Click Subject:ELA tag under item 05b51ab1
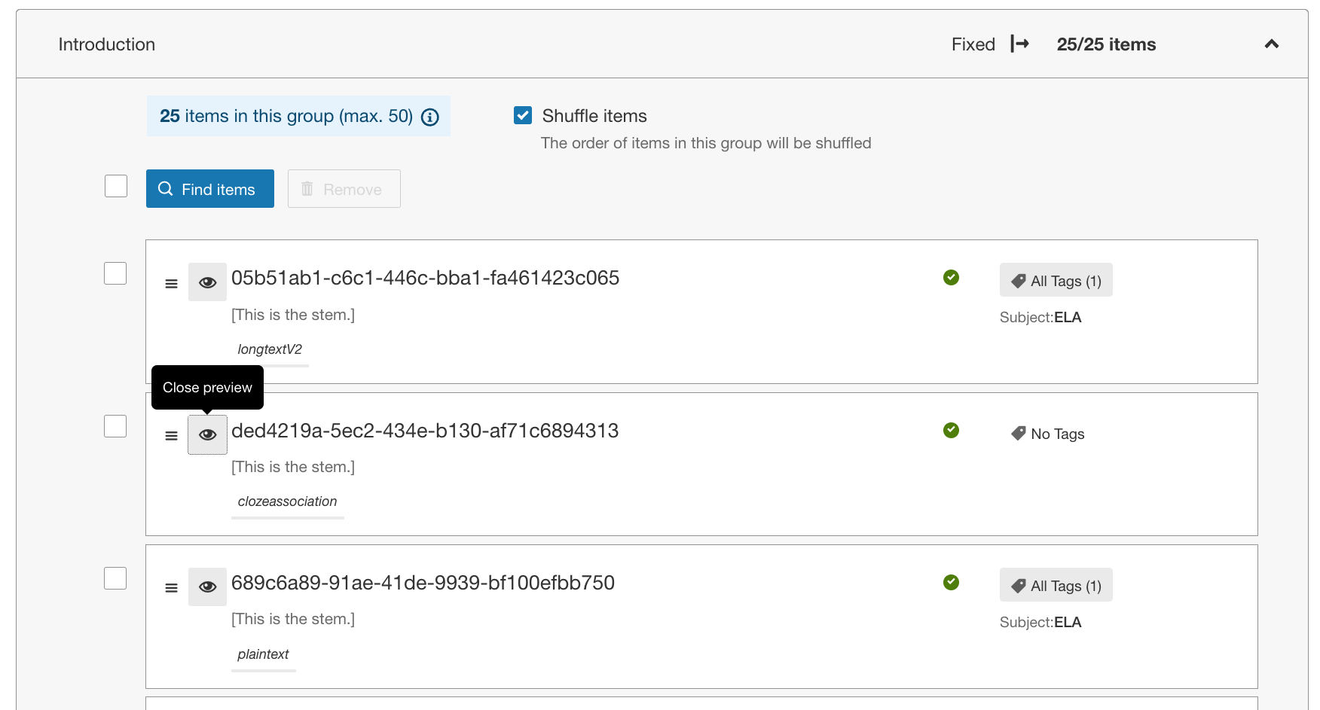Image resolution: width=1320 pixels, height=710 pixels. [x=1040, y=318]
